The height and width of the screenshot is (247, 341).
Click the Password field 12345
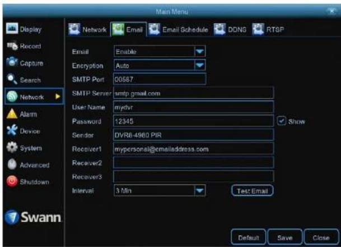tap(193, 121)
